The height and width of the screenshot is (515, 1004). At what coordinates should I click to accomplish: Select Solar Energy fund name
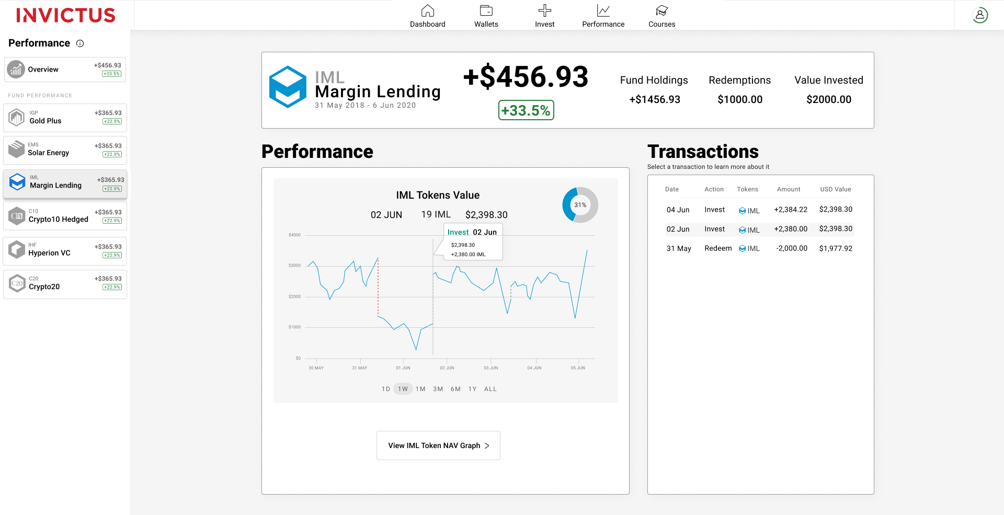tap(49, 153)
